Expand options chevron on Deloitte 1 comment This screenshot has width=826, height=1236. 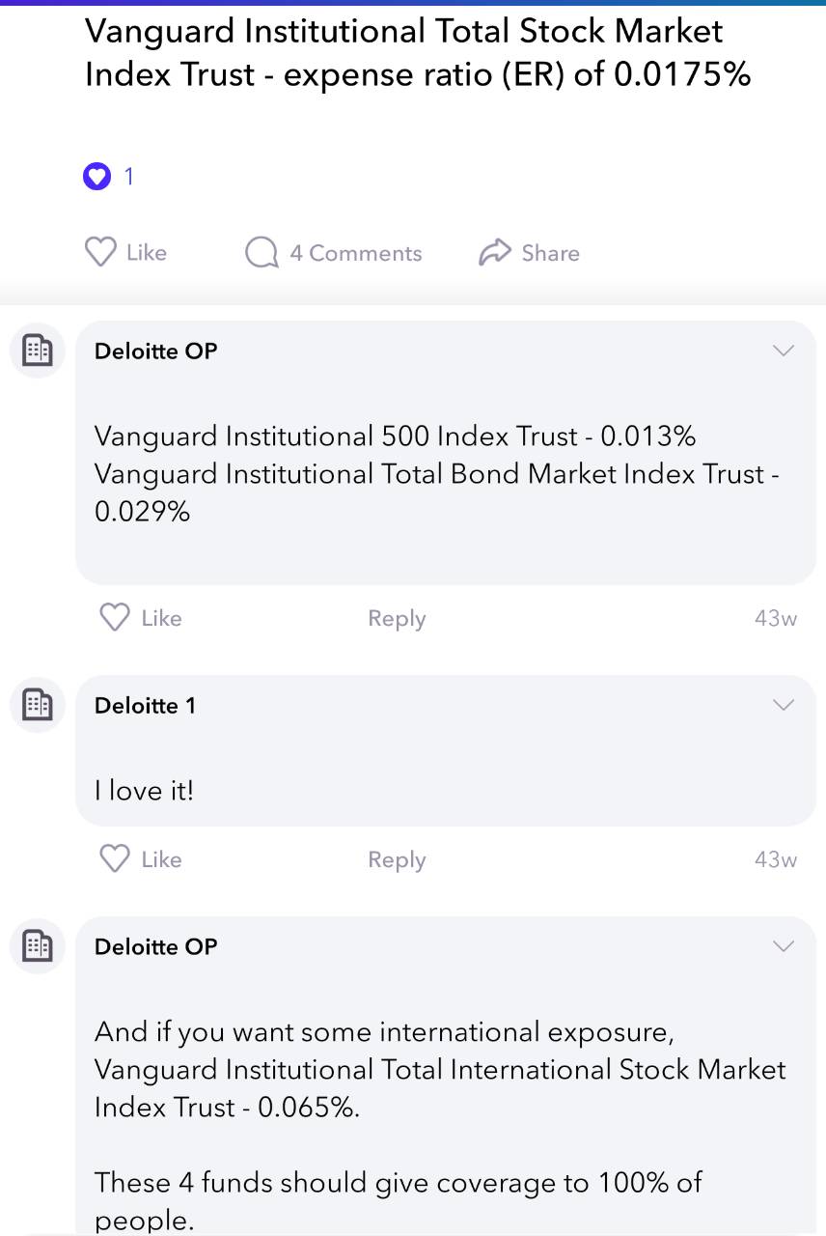784,705
